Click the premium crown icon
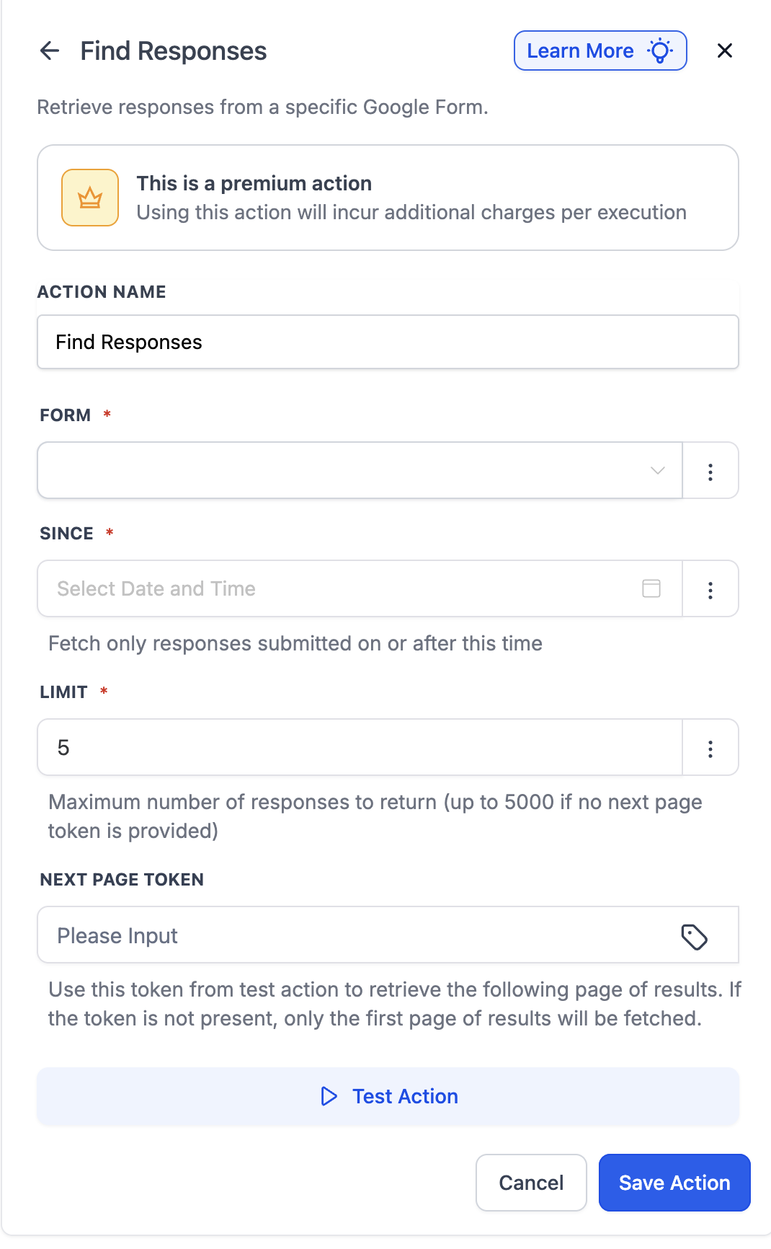771x1249 pixels. pyautogui.click(x=90, y=198)
